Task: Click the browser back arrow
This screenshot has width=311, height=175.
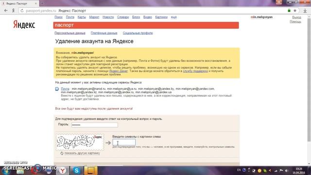Action: [x=6, y=11]
